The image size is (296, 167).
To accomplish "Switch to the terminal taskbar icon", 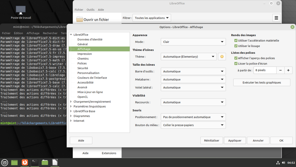I will (x=35, y=162).
